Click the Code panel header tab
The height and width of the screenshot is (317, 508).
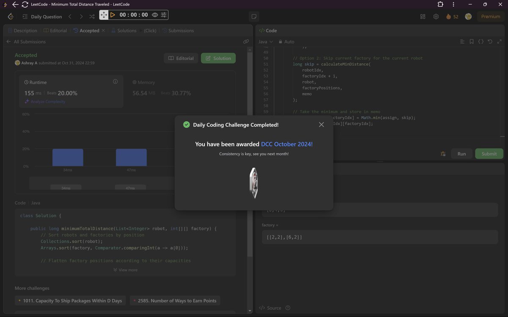[x=268, y=30]
